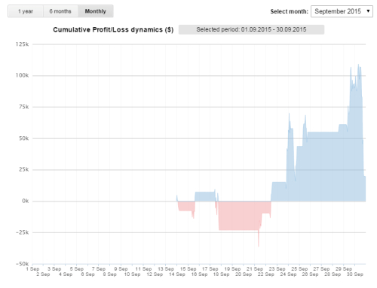This screenshot has width=377, height=288.
Task: Click the 0k y-axis label
Action: tap(26, 201)
